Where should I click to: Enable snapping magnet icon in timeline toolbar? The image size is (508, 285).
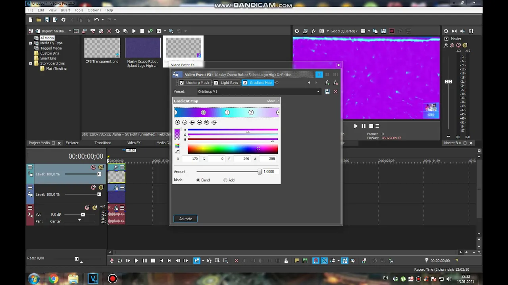(x=316, y=260)
